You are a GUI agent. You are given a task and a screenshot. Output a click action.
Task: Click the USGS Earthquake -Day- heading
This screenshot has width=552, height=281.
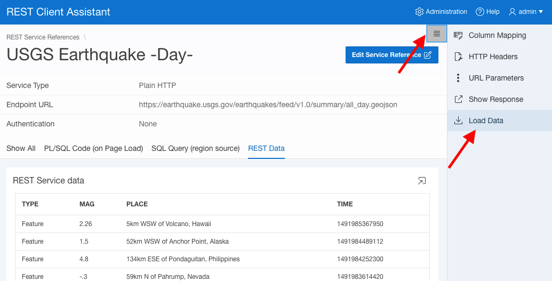click(100, 55)
